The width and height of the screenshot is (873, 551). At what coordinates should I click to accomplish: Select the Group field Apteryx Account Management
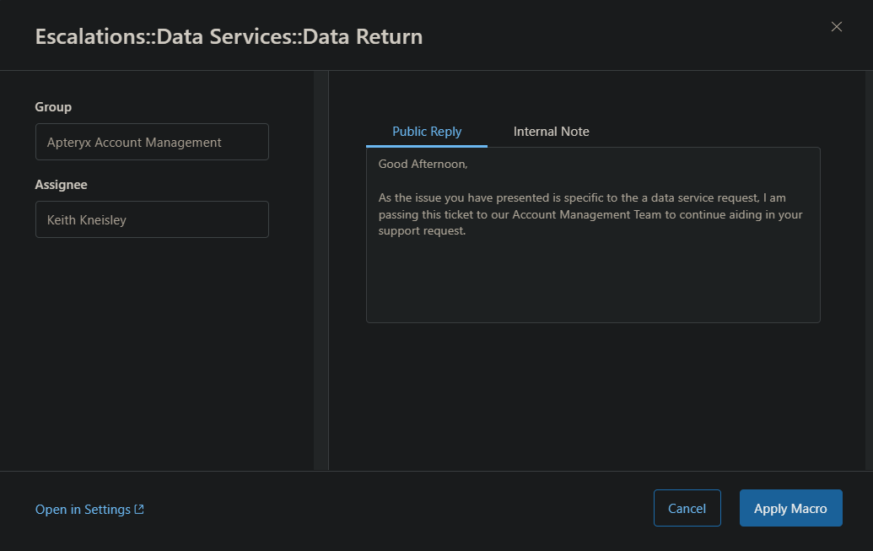152,142
